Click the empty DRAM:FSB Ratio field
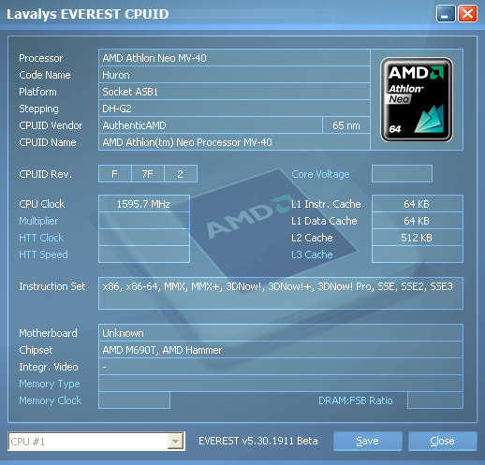485x465 pixels. [x=435, y=400]
